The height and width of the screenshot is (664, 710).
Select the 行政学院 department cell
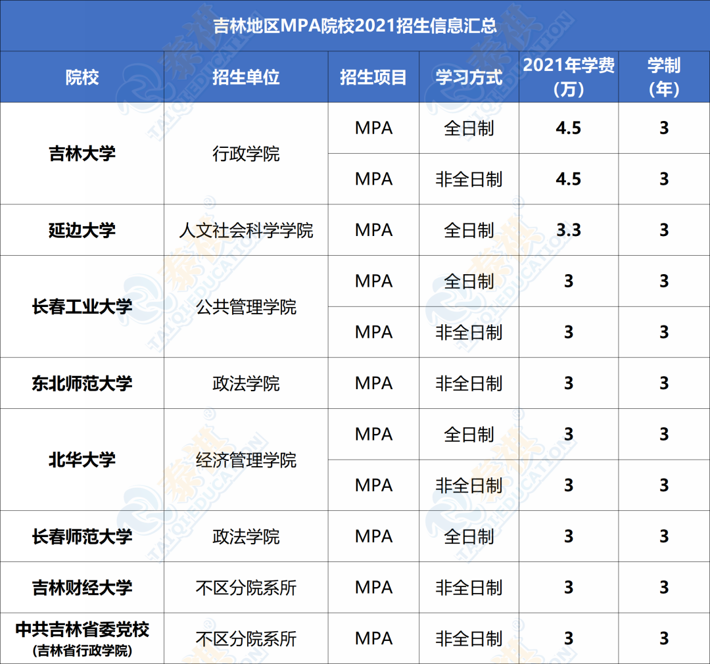(x=246, y=154)
